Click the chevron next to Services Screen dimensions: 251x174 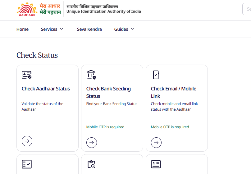click(x=62, y=29)
